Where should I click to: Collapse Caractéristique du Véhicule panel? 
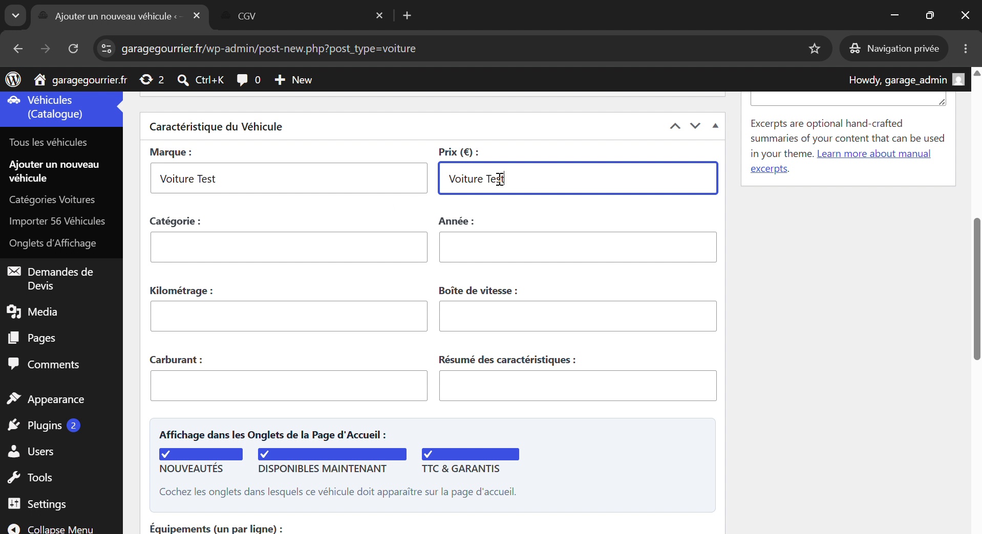(715, 126)
